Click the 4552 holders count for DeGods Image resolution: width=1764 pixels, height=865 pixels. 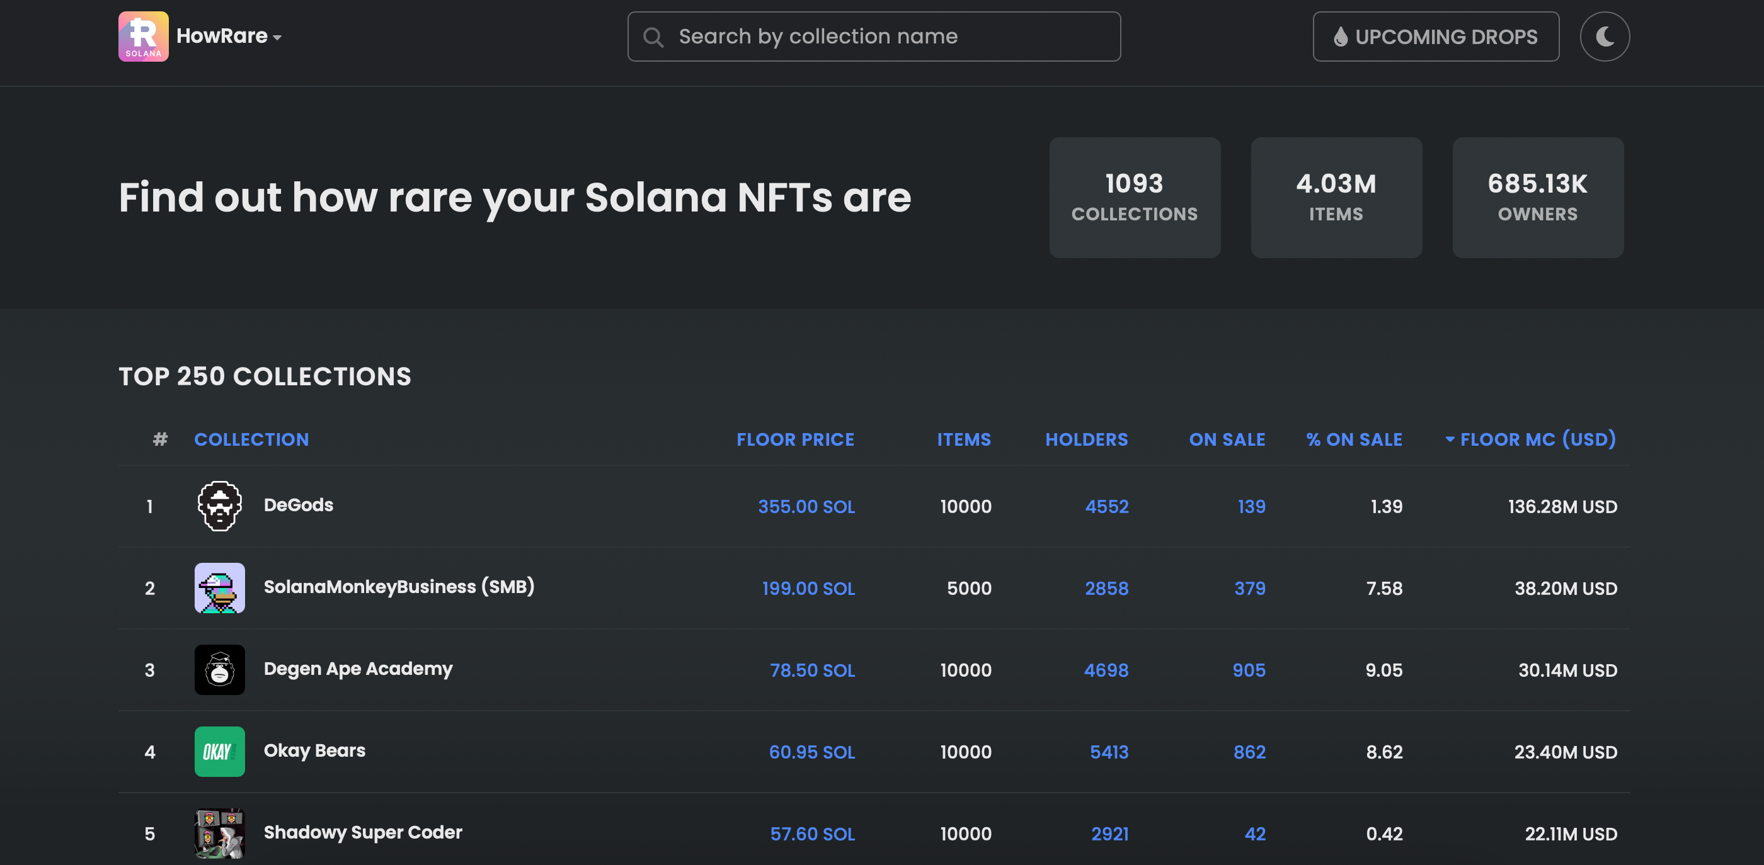(1106, 505)
